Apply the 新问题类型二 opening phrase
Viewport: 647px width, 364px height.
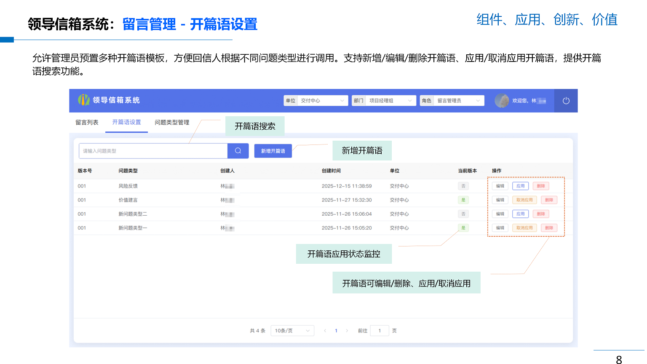pos(520,214)
